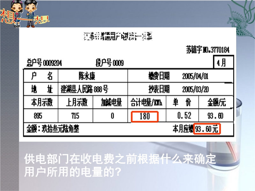Click last month's reading value 715

[x=75, y=116]
